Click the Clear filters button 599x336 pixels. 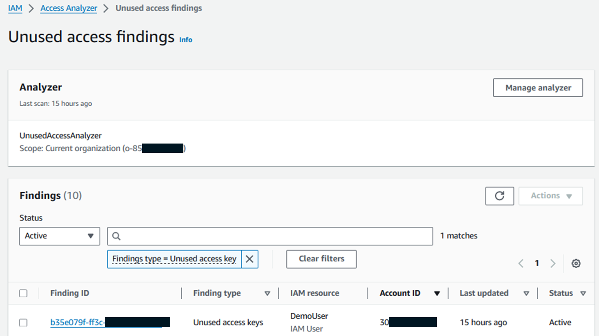[x=321, y=259]
